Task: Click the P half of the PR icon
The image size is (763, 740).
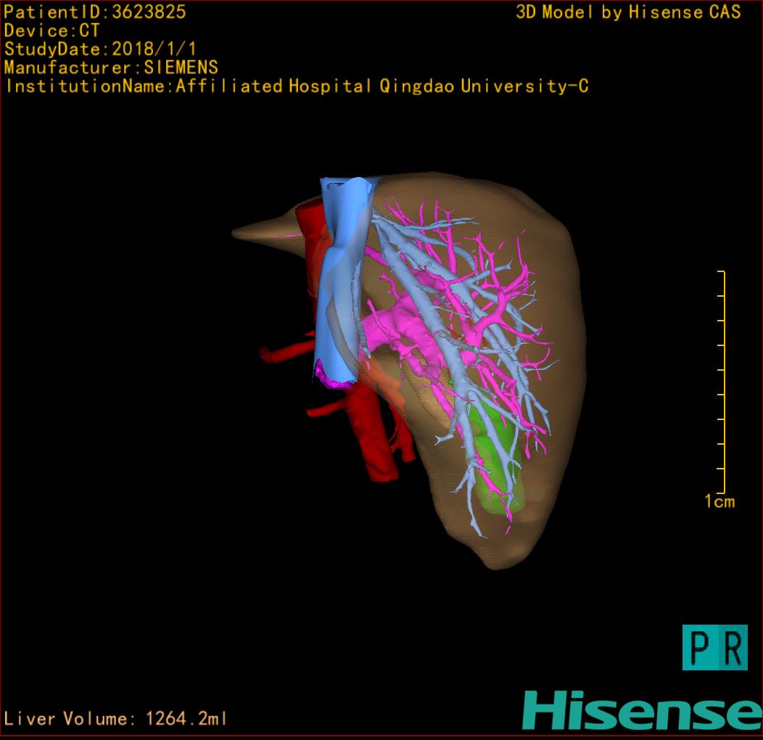Action: coord(698,647)
